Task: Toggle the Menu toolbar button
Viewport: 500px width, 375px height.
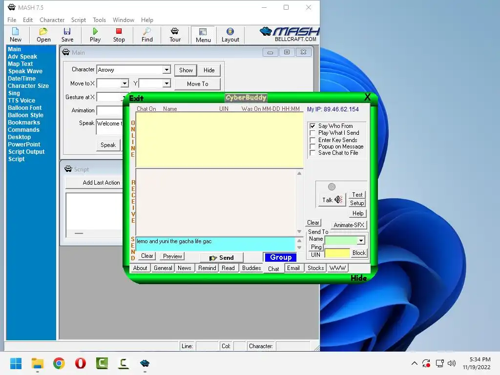Action: click(203, 35)
